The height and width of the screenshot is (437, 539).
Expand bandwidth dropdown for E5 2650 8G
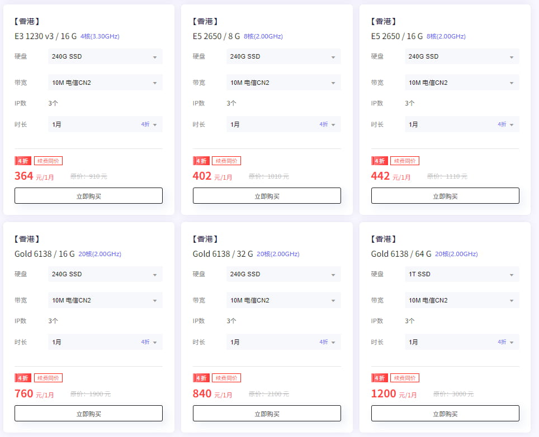283,83
